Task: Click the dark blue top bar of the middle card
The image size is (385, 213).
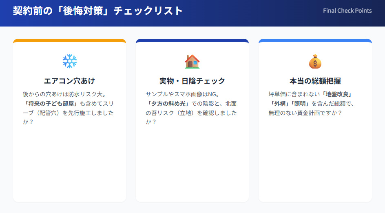Action: pos(192,40)
